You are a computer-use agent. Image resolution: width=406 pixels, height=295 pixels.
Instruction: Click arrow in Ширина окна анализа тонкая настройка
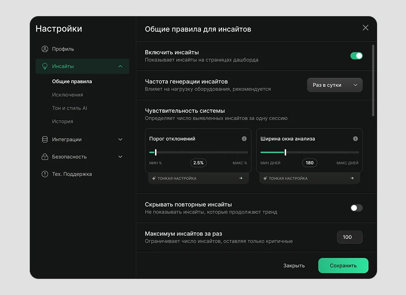pos(352,178)
